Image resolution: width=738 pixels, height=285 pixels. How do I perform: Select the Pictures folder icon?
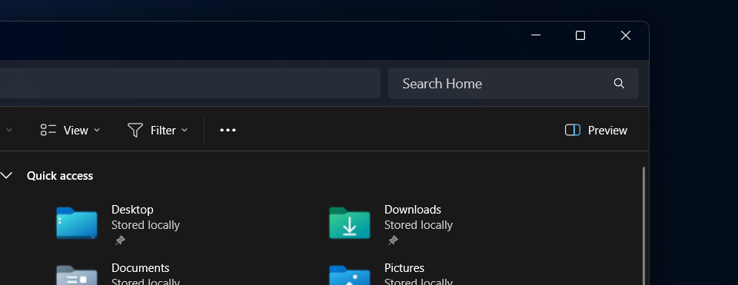tap(350, 275)
